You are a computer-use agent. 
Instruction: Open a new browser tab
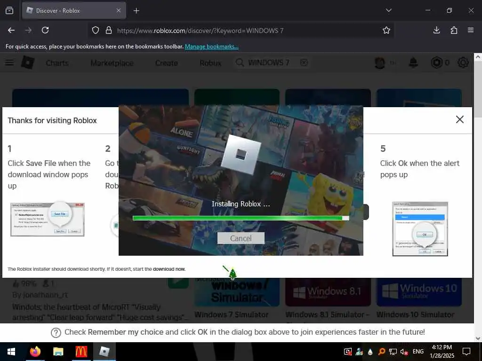click(x=136, y=11)
